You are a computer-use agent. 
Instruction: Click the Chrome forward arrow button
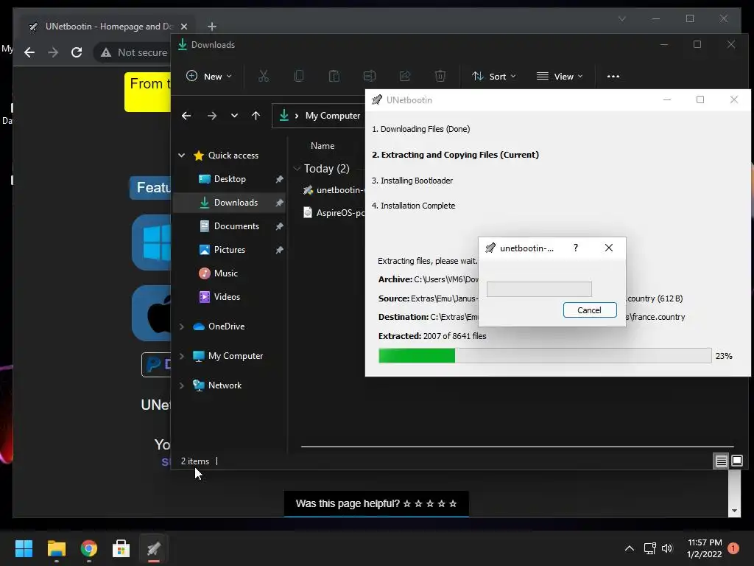53,52
